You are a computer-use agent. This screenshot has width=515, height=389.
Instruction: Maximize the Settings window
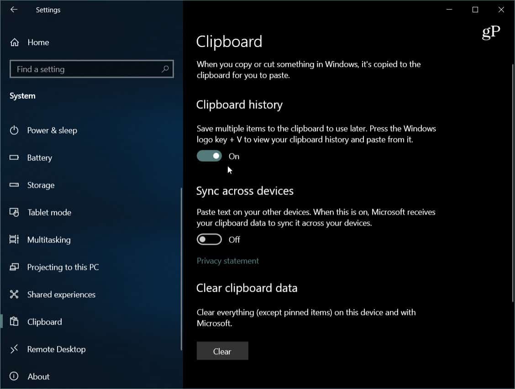point(475,10)
